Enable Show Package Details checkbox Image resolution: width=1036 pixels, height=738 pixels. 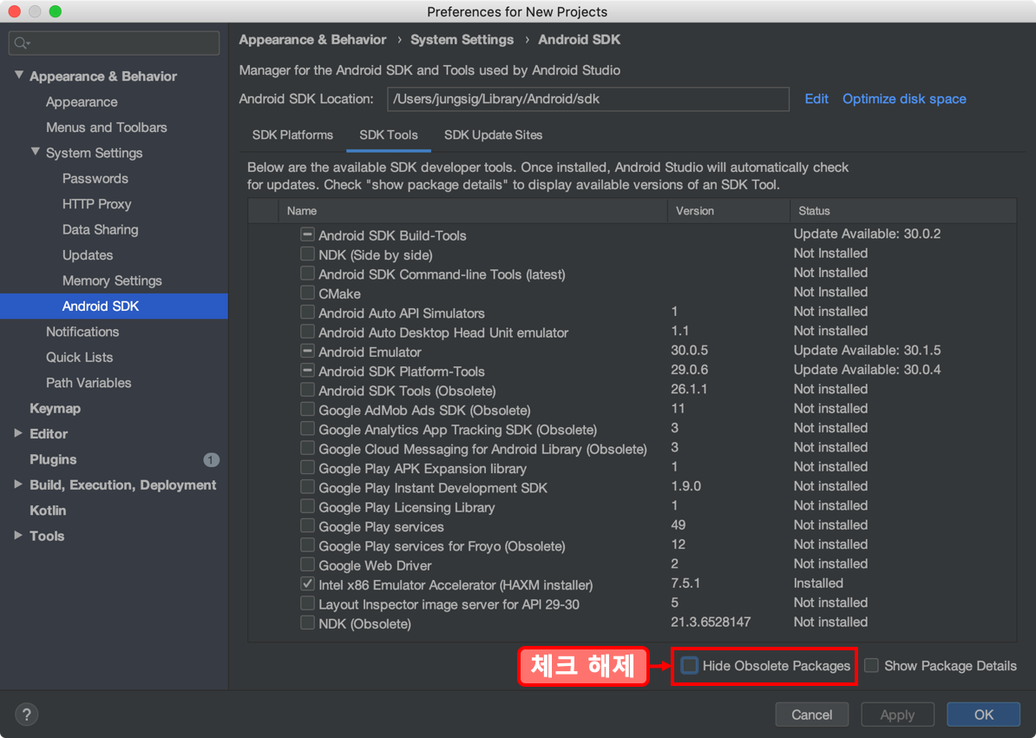pyautogui.click(x=871, y=665)
